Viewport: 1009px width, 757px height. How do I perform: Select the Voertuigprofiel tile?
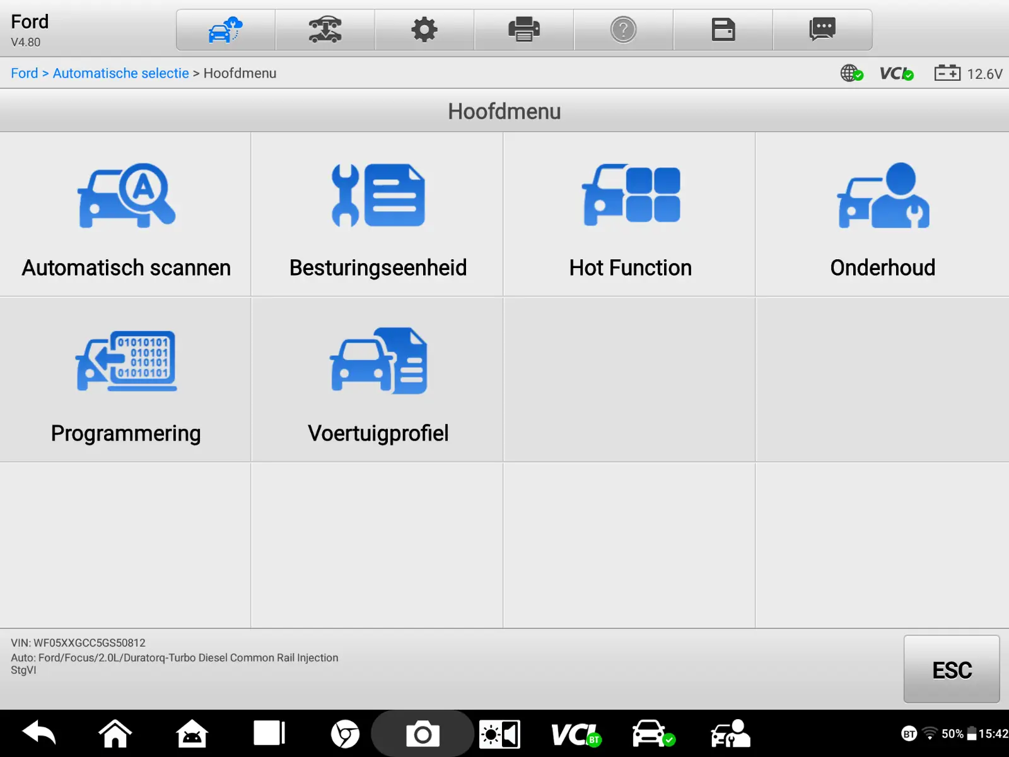tap(378, 380)
